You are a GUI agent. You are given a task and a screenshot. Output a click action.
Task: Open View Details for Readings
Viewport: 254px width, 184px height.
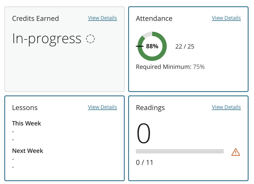coord(226,107)
